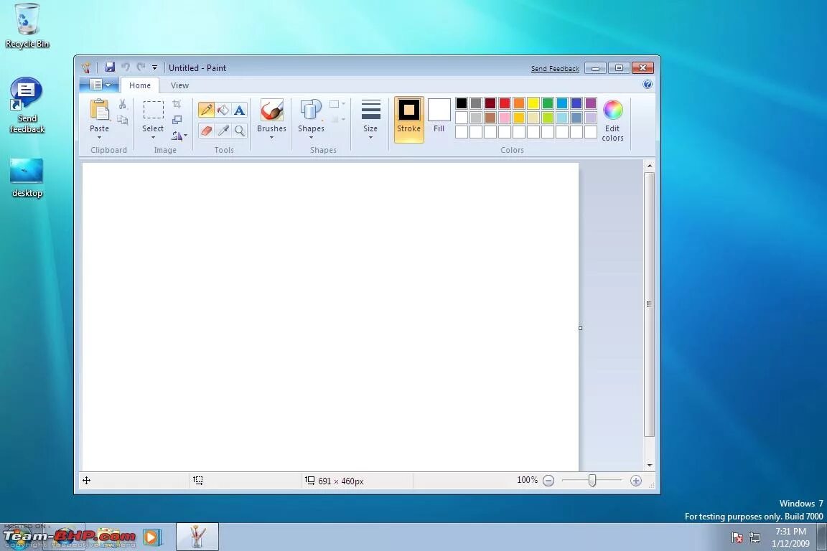Screen dimensions: 827x551
Task: Click the Edit colors rainbow wheel
Action: [x=613, y=110]
